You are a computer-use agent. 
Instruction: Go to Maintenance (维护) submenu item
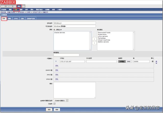pos(21,10)
